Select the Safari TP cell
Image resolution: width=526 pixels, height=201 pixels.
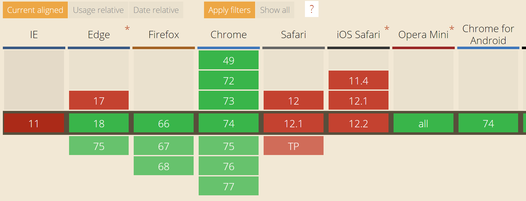[x=294, y=146]
